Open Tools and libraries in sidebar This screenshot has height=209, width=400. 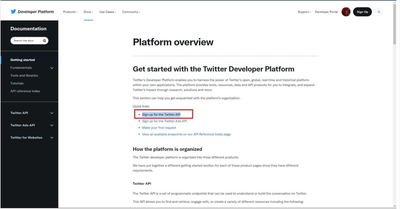(x=24, y=76)
